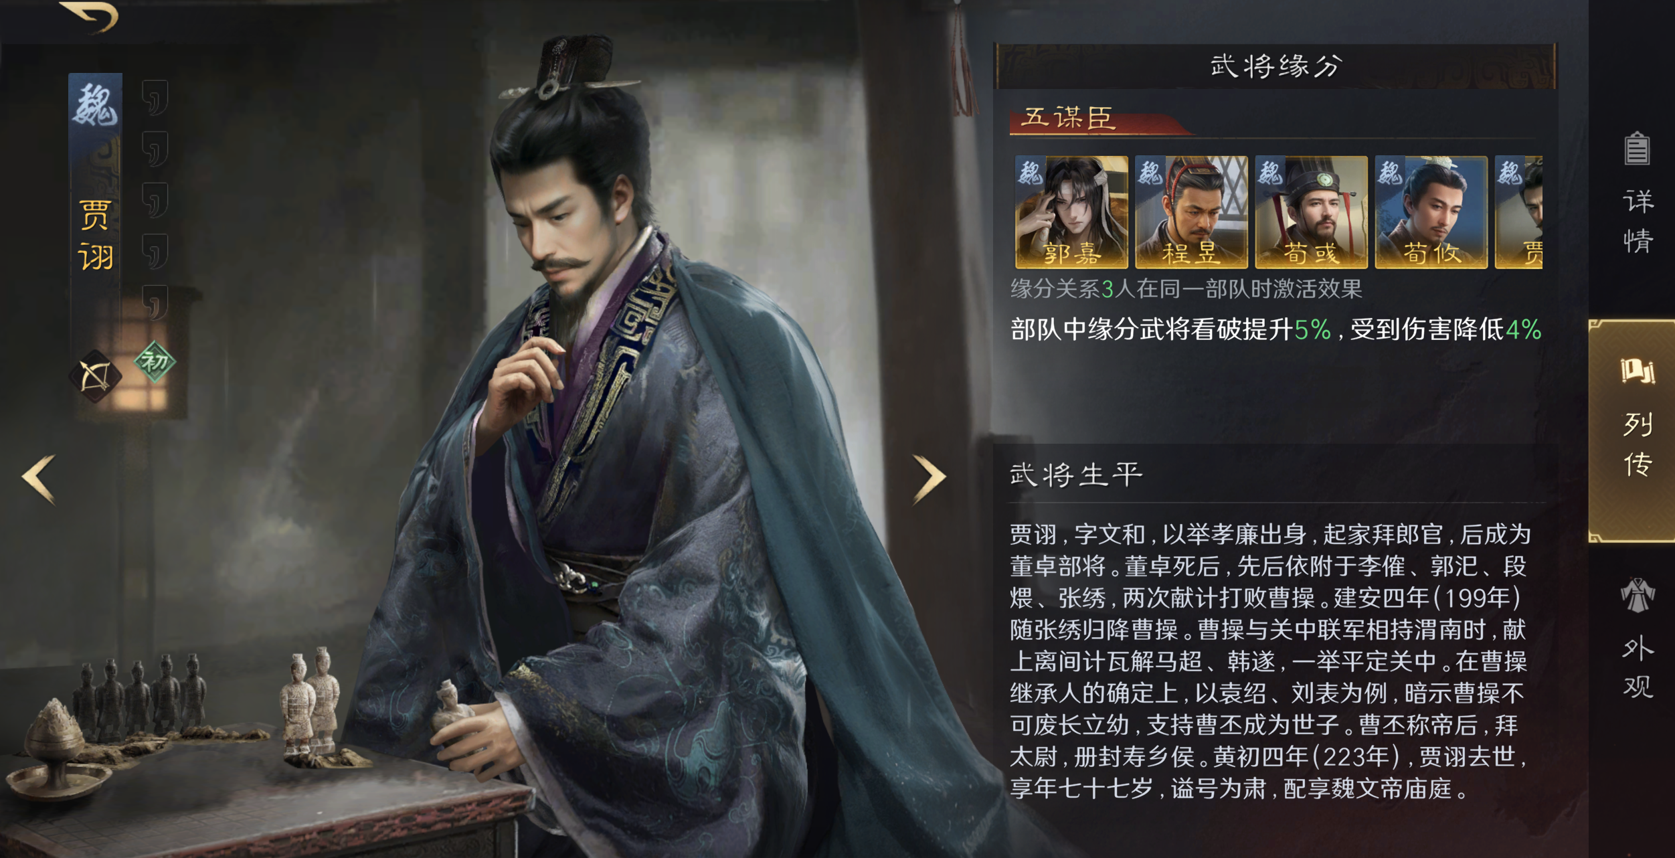Tap the green 初 diamond badge
The height and width of the screenshot is (858, 1675).
point(155,361)
